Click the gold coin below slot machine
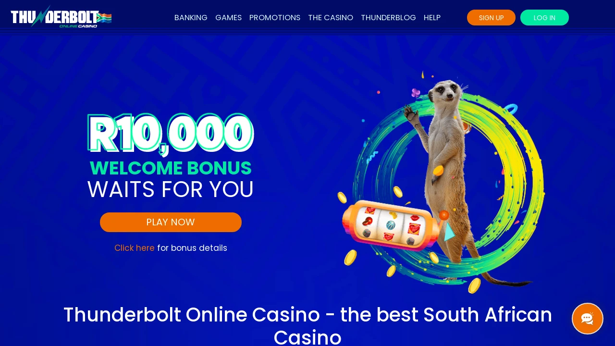The height and width of the screenshot is (346, 615). point(350,258)
